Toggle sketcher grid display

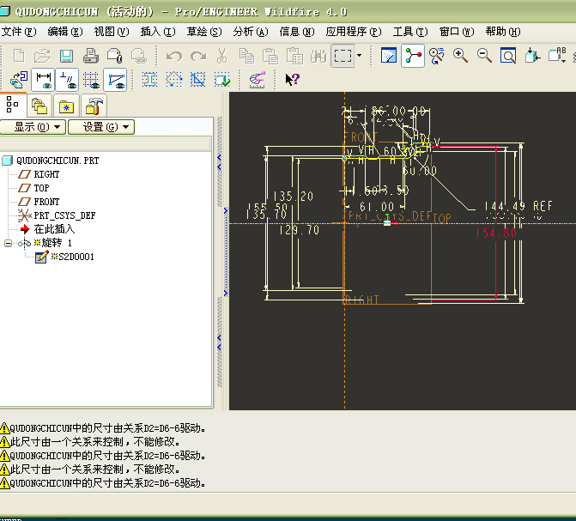point(91,80)
